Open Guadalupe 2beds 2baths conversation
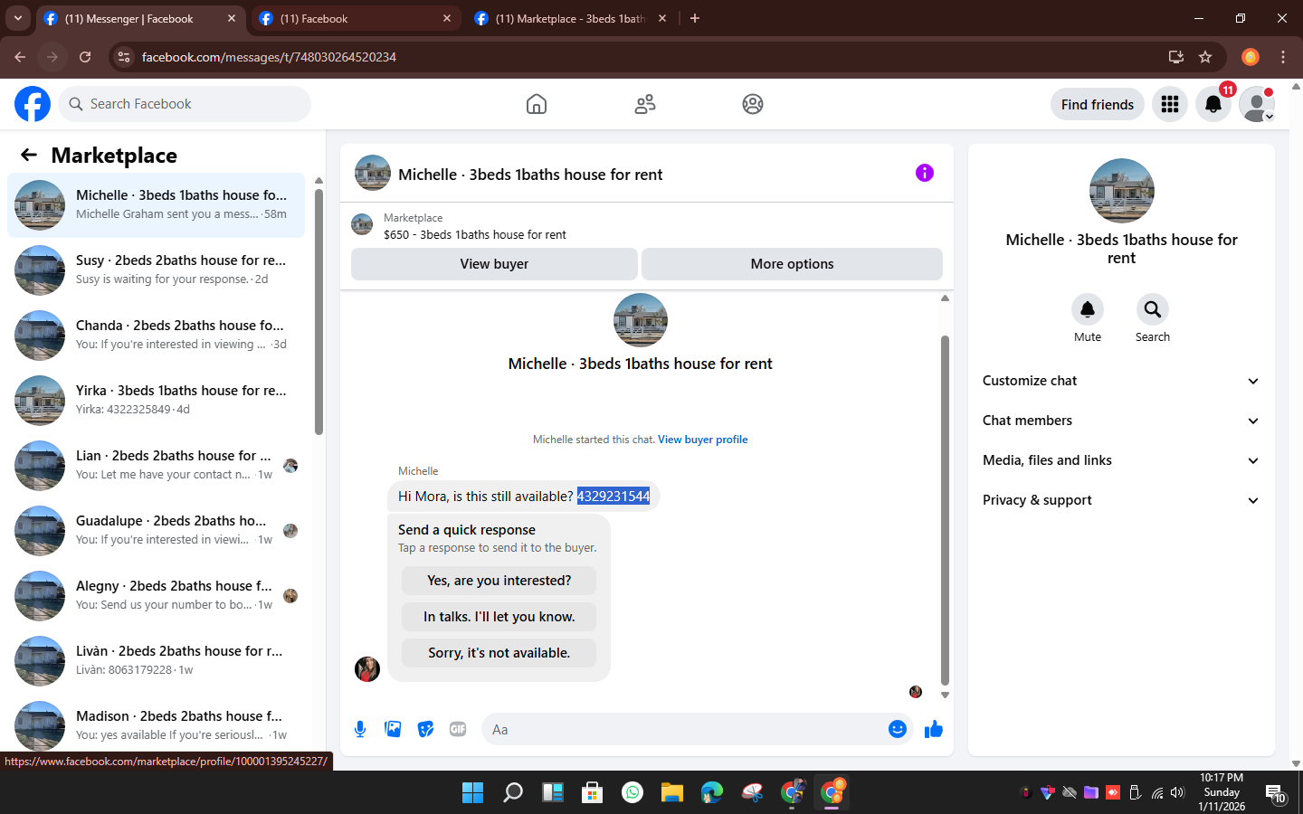 (156, 531)
